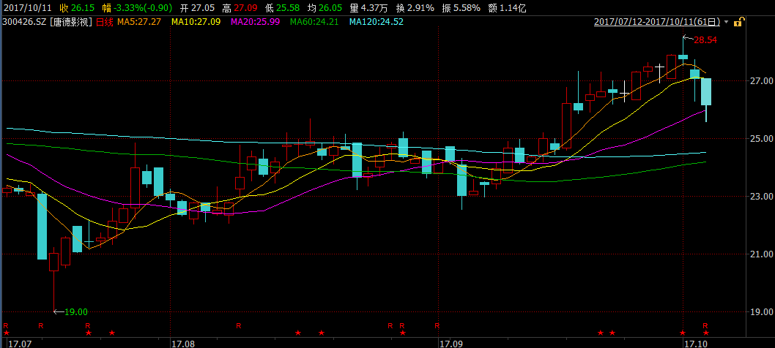
Task: Click the 2017/07/12-2017/10/11 date range link
Action: click(656, 22)
